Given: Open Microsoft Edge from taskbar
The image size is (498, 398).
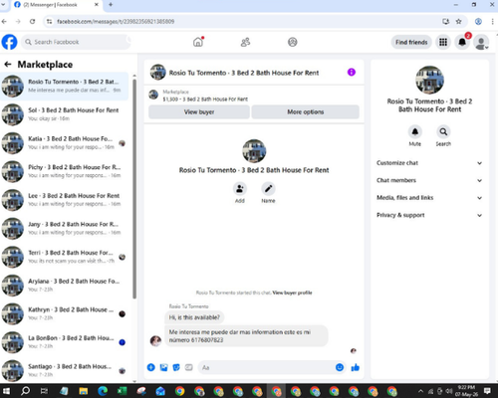Looking at the screenshot, I should [103, 391].
